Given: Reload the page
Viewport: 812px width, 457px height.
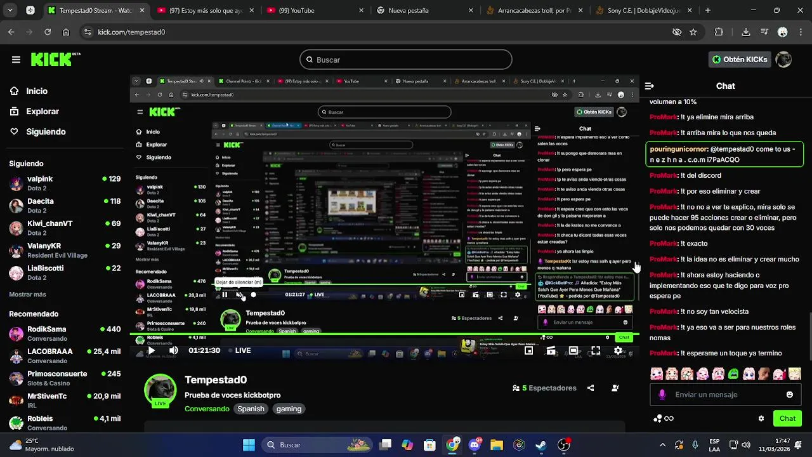Looking at the screenshot, I should click(48, 32).
